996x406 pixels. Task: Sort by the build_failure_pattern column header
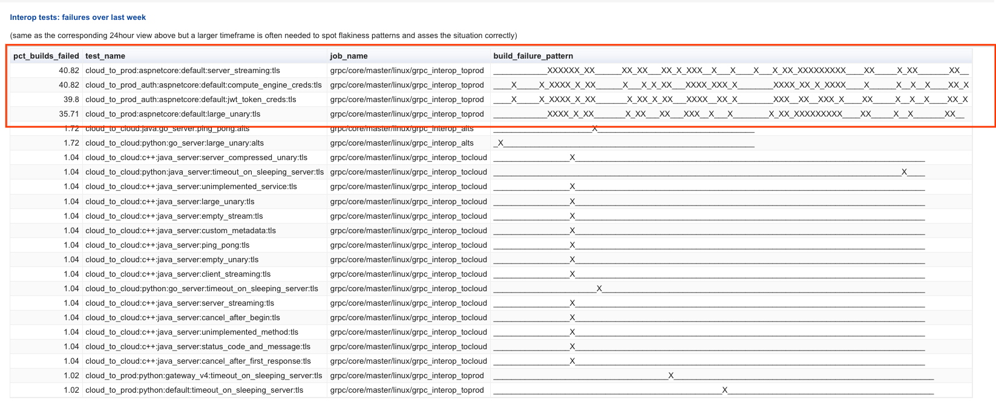533,56
